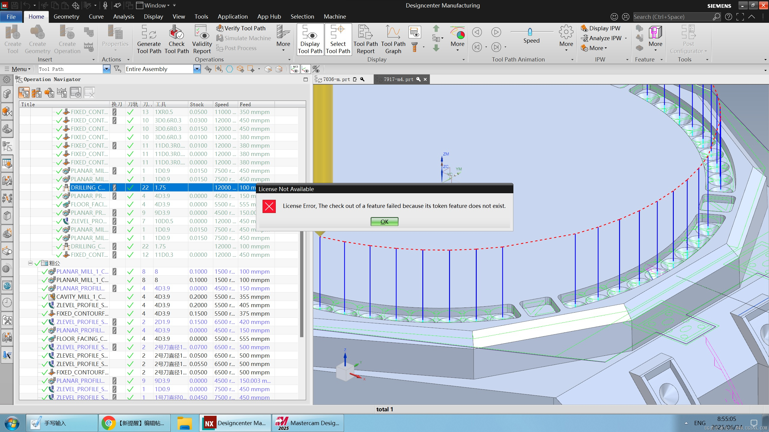Viewport: 769px width, 432px height.
Task: Click the Create Operation icon
Action: pyautogui.click(x=67, y=40)
